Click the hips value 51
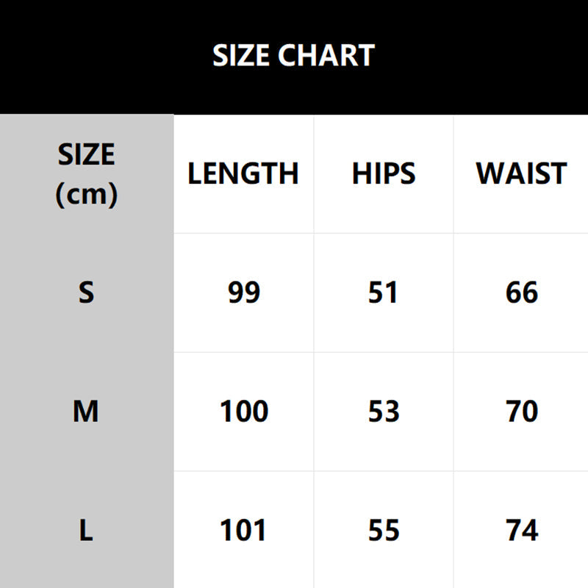This screenshot has width=588, height=588. [x=384, y=293]
